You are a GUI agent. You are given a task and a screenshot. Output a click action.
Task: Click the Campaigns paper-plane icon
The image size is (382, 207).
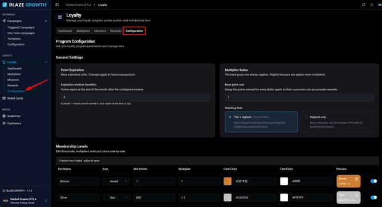[4, 21]
